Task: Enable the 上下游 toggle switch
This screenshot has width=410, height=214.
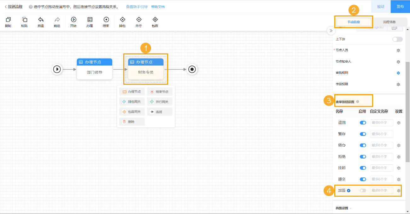Action: coord(397,39)
